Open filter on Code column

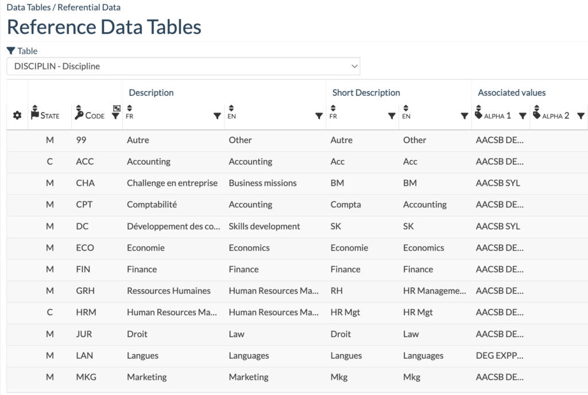click(x=115, y=116)
